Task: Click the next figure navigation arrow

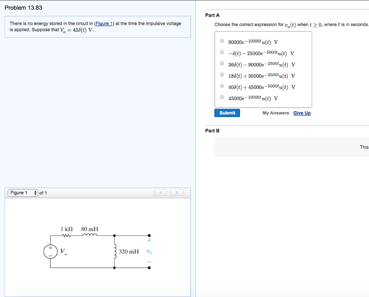Action: pyautogui.click(x=177, y=192)
